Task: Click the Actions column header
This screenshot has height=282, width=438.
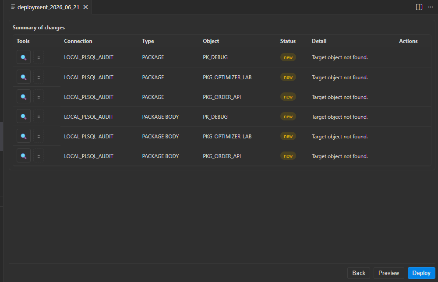Action: 408,41
